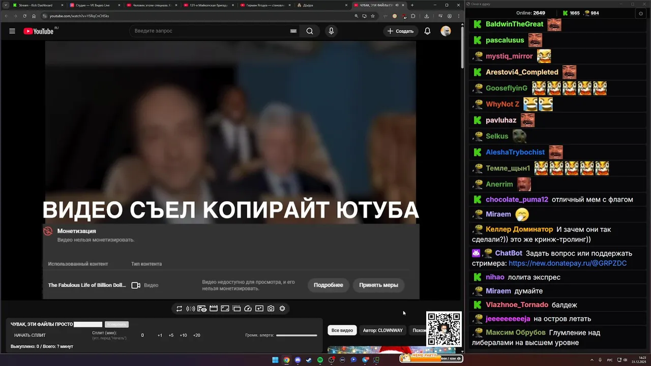The width and height of the screenshot is (651, 366).
Task: Click the YouTube search magnifier button
Action: [x=310, y=31]
